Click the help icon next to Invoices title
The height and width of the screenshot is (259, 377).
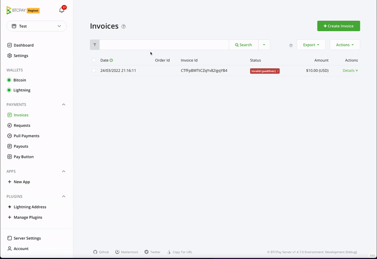[123, 26]
